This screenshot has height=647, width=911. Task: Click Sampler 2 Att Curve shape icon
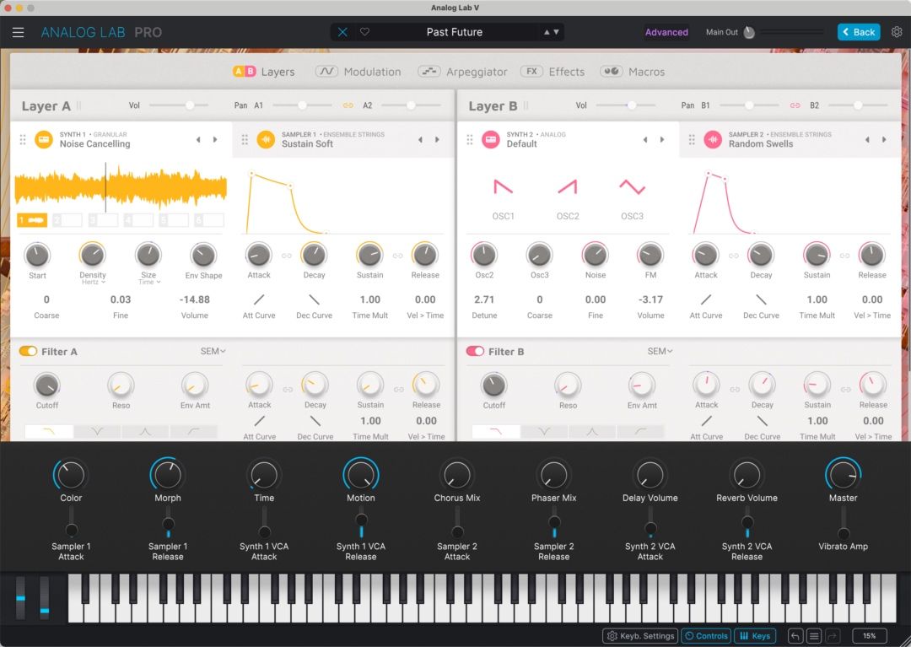tap(706, 299)
